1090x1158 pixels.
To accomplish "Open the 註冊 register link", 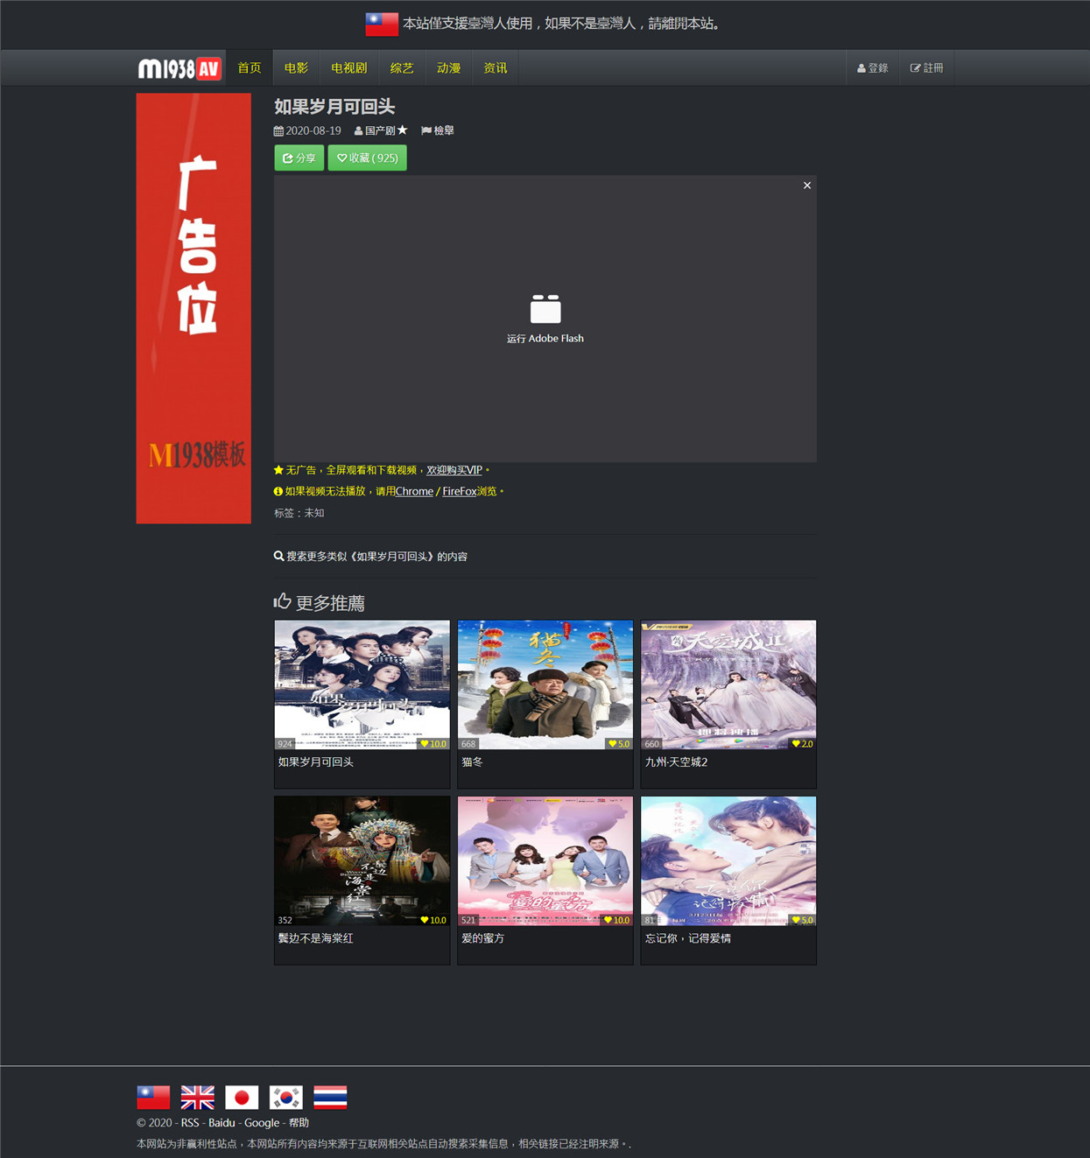I will (x=927, y=68).
